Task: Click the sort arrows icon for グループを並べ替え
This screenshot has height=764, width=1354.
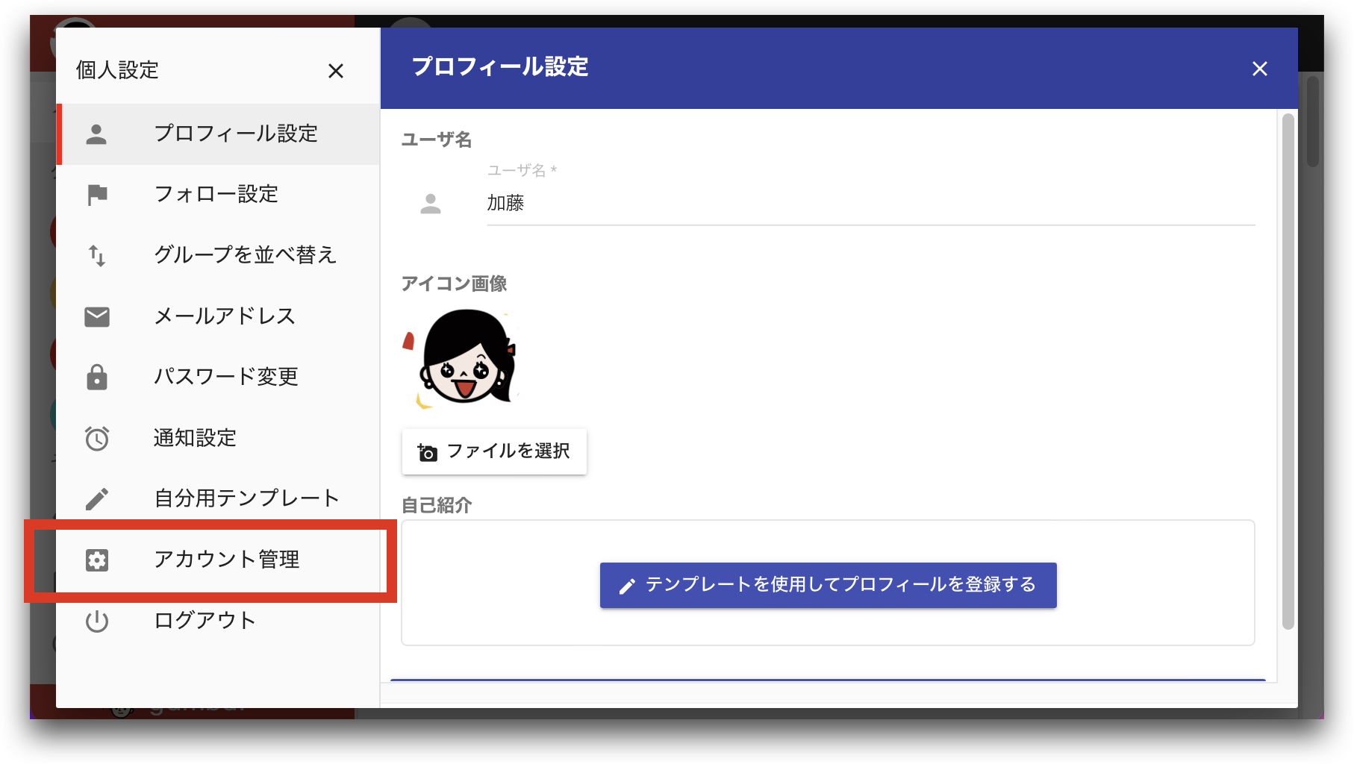Action: click(97, 256)
